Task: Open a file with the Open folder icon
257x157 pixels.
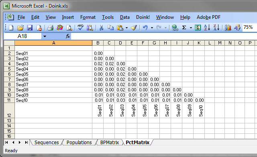Action: [x=20, y=28]
